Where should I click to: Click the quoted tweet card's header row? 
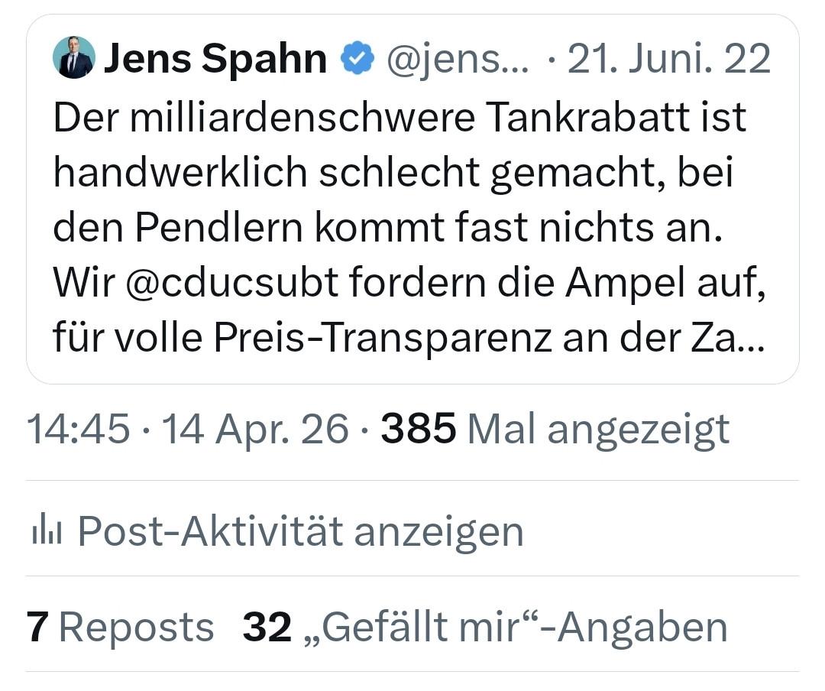[412, 58]
